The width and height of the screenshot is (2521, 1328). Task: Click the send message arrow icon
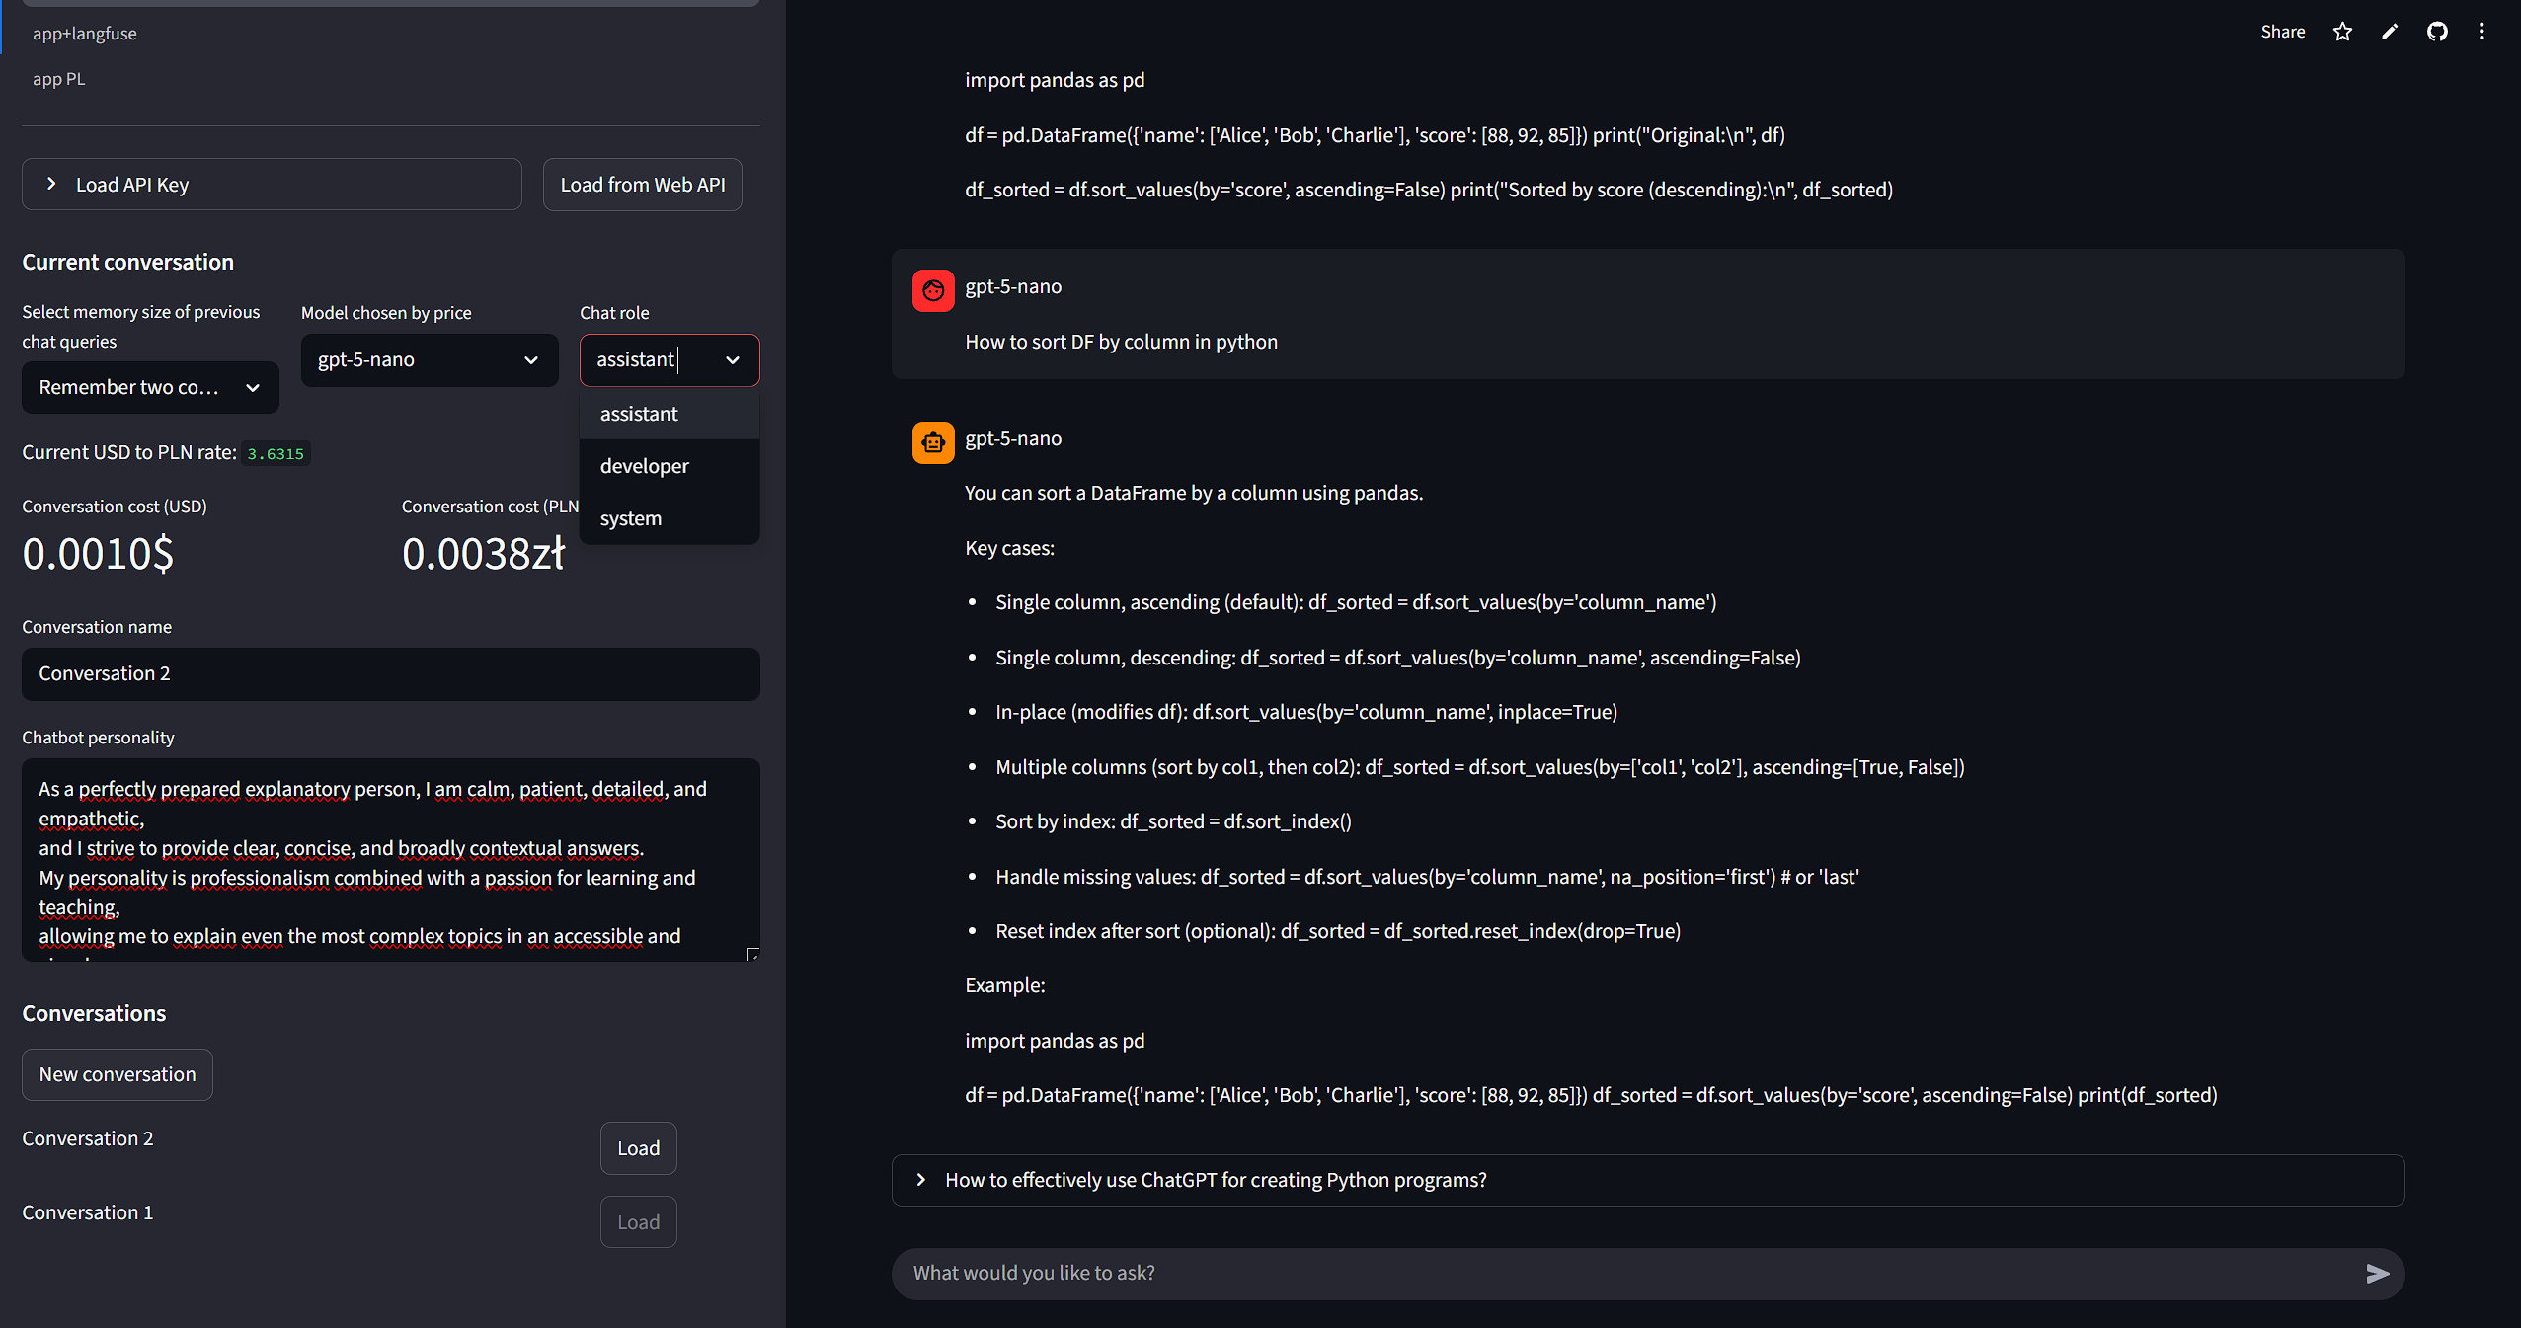[x=2377, y=1274]
